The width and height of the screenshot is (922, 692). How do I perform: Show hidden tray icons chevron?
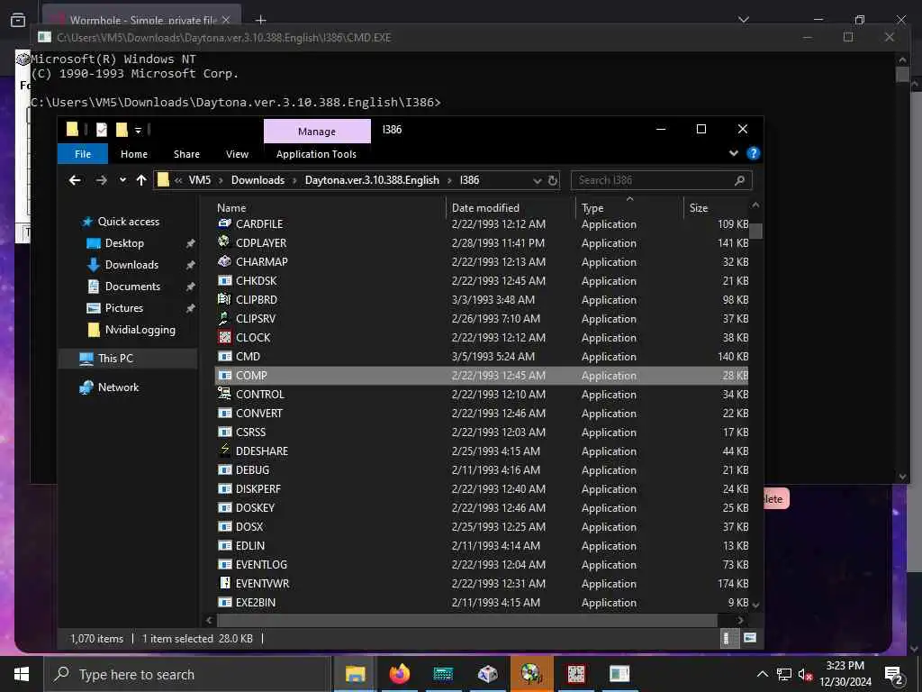pos(762,674)
